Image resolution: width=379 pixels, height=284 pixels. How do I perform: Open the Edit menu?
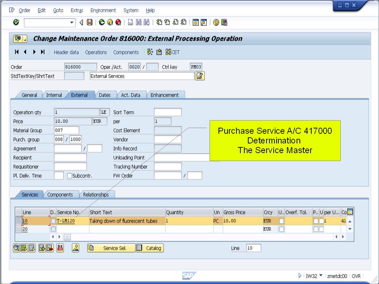[42, 10]
